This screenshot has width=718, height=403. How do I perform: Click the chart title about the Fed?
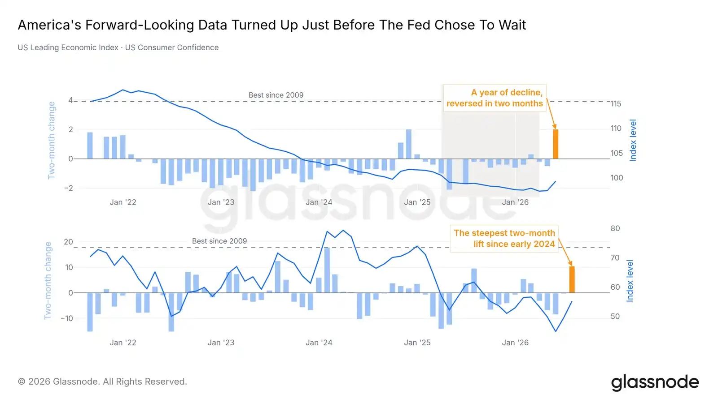(x=271, y=25)
